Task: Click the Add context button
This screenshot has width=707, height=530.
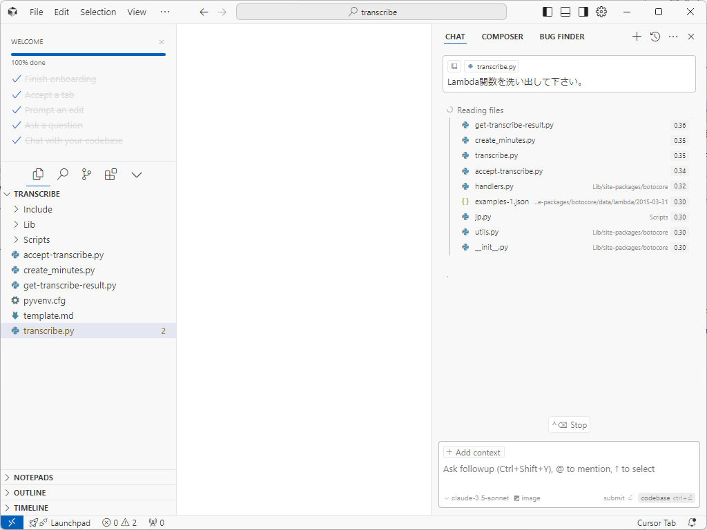Action: pos(474,453)
